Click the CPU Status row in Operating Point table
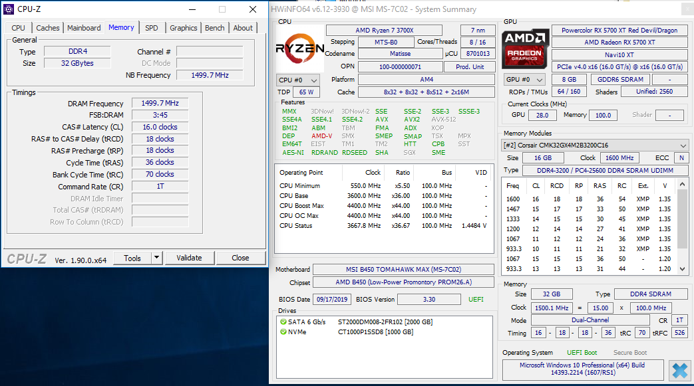The height and width of the screenshot is (386, 694). [x=383, y=225]
